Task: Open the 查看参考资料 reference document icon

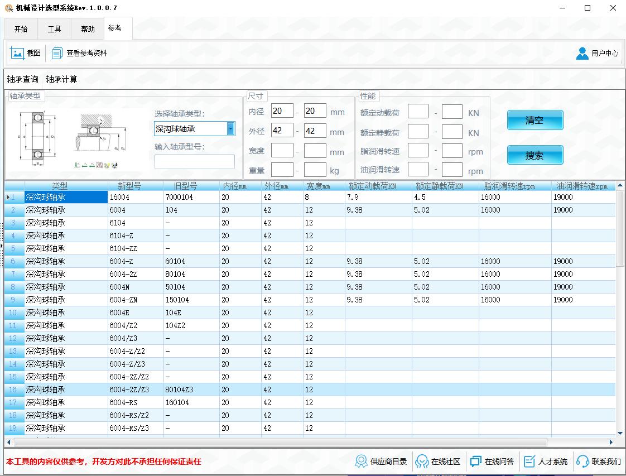Action: pyautogui.click(x=57, y=53)
